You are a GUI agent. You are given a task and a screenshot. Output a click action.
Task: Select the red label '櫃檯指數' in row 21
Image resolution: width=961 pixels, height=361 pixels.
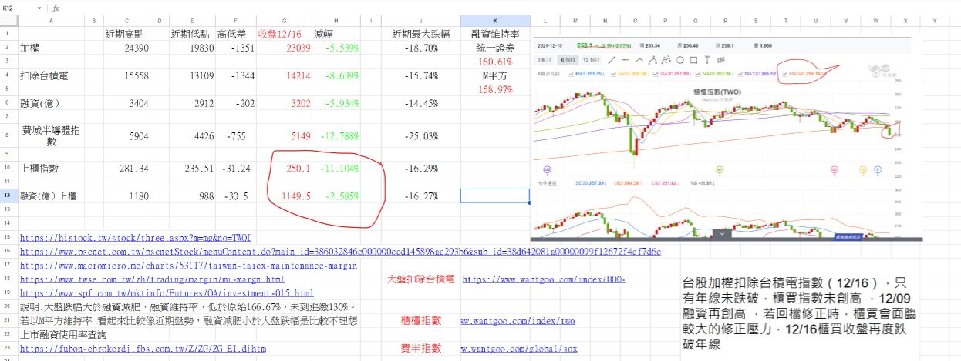pyautogui.click(x=421, y=321)
